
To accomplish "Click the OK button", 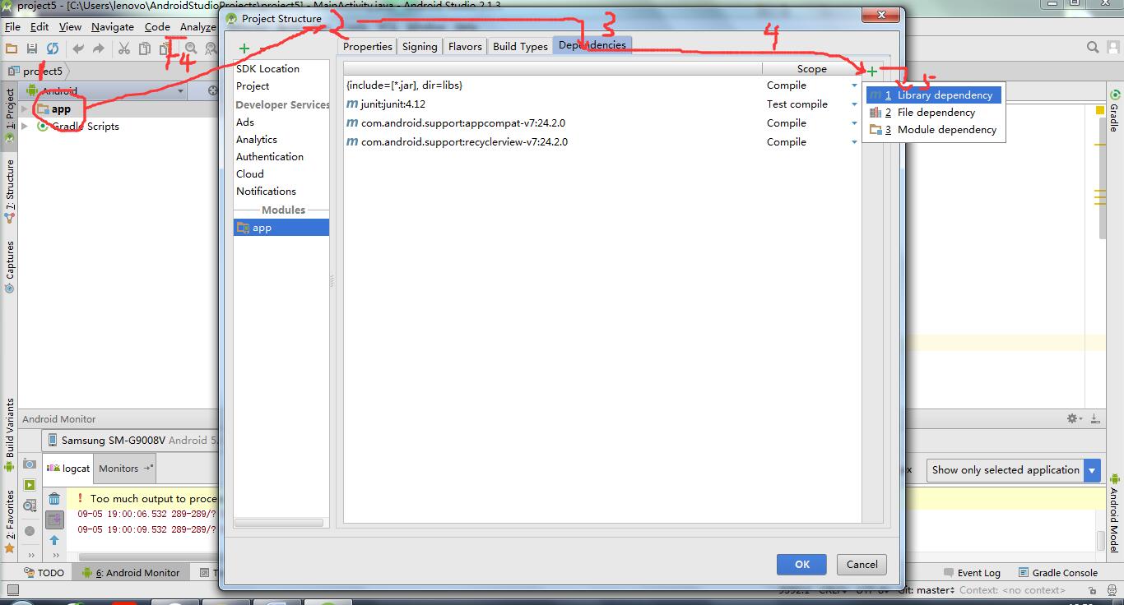I will point(802,564).
